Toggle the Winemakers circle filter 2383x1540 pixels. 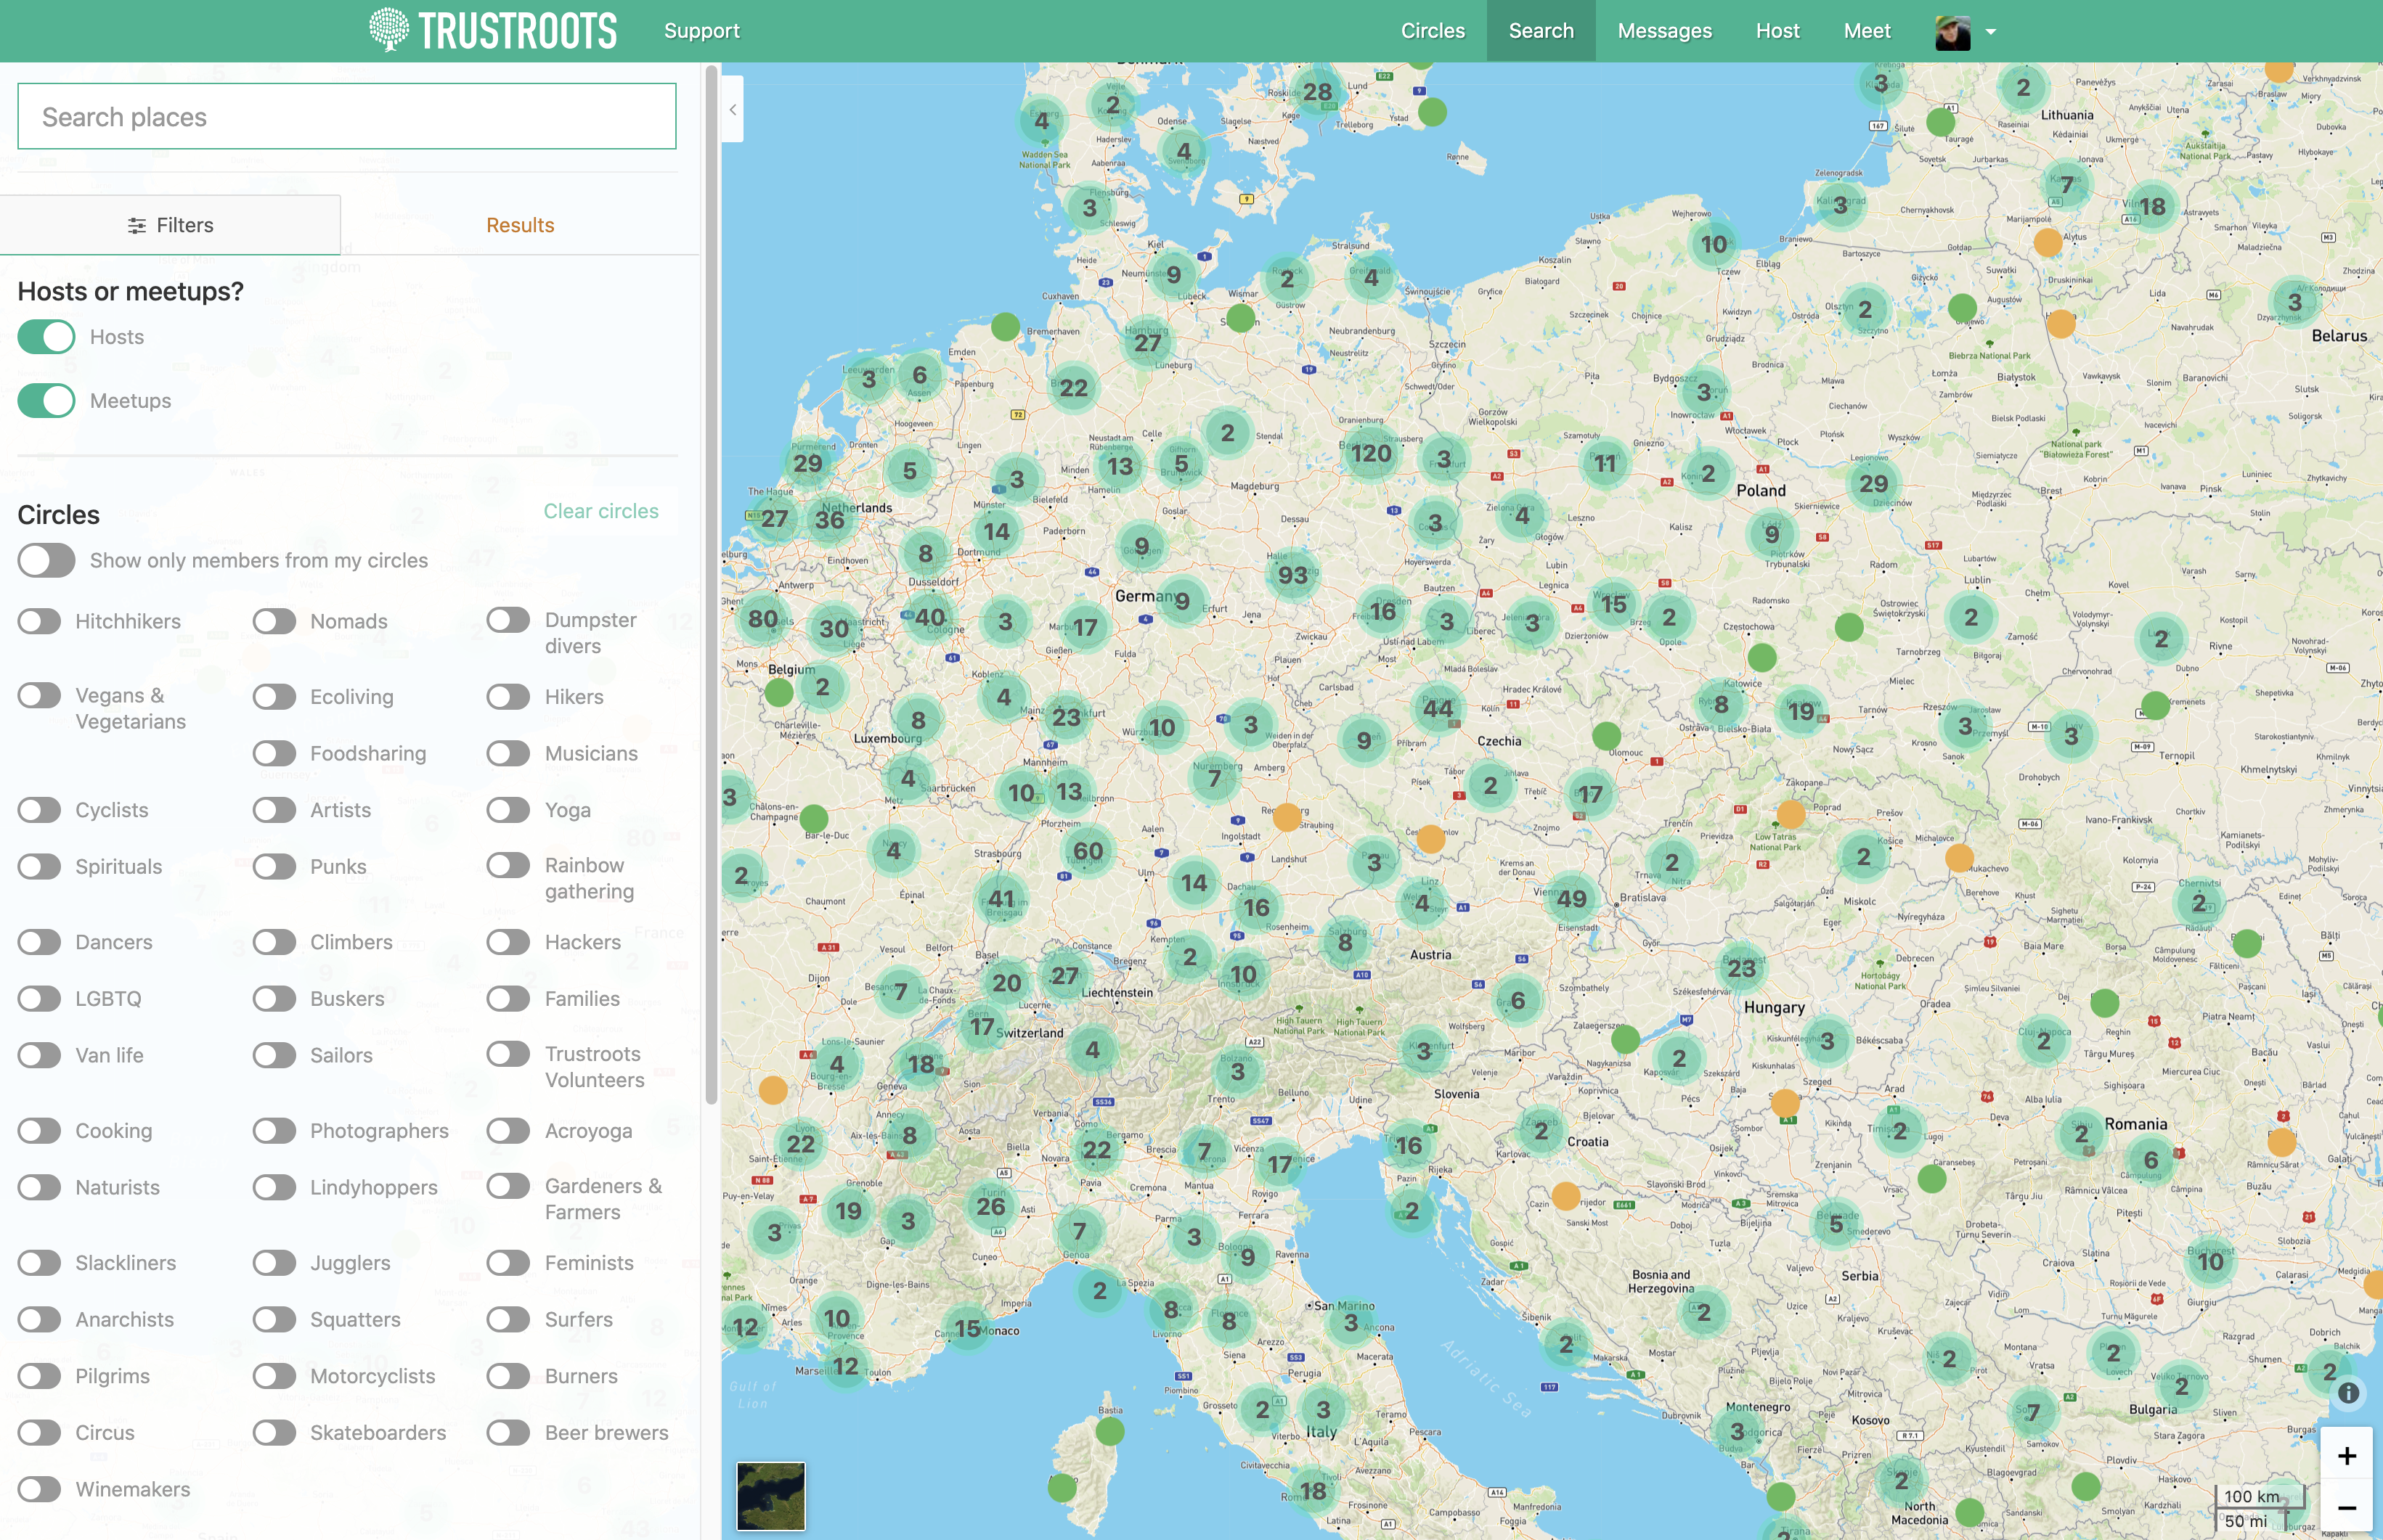coord(39,1489)
